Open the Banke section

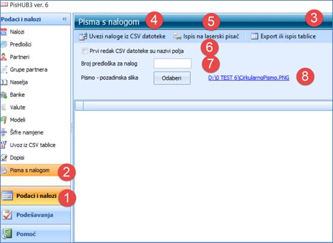click(17, 95)
